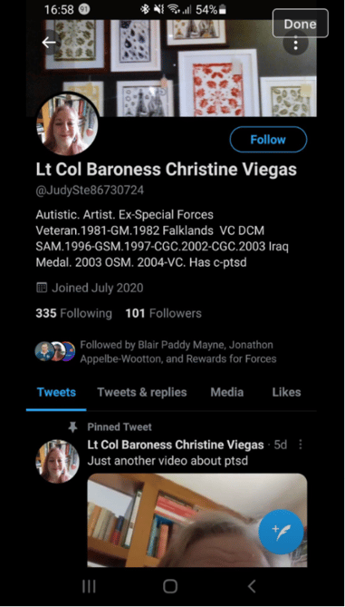This screenshot has width=345, height=607.
Task: Open the 335 Following list
Action: click(x=73, y=313)
